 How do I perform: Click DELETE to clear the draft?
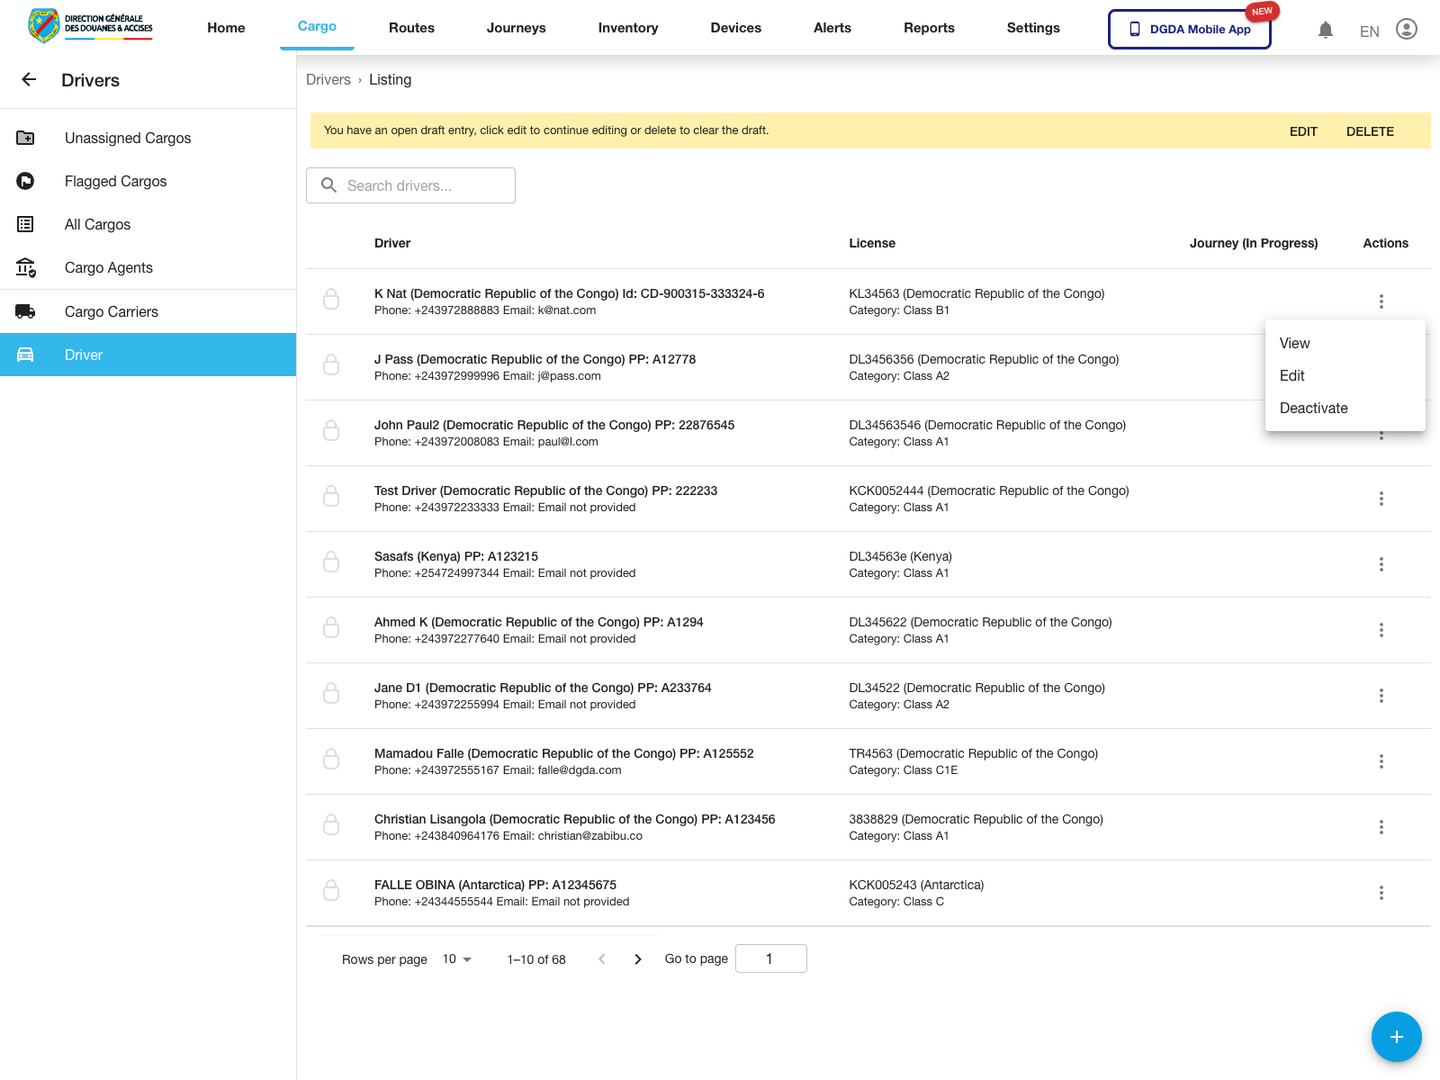point(1369,131)
